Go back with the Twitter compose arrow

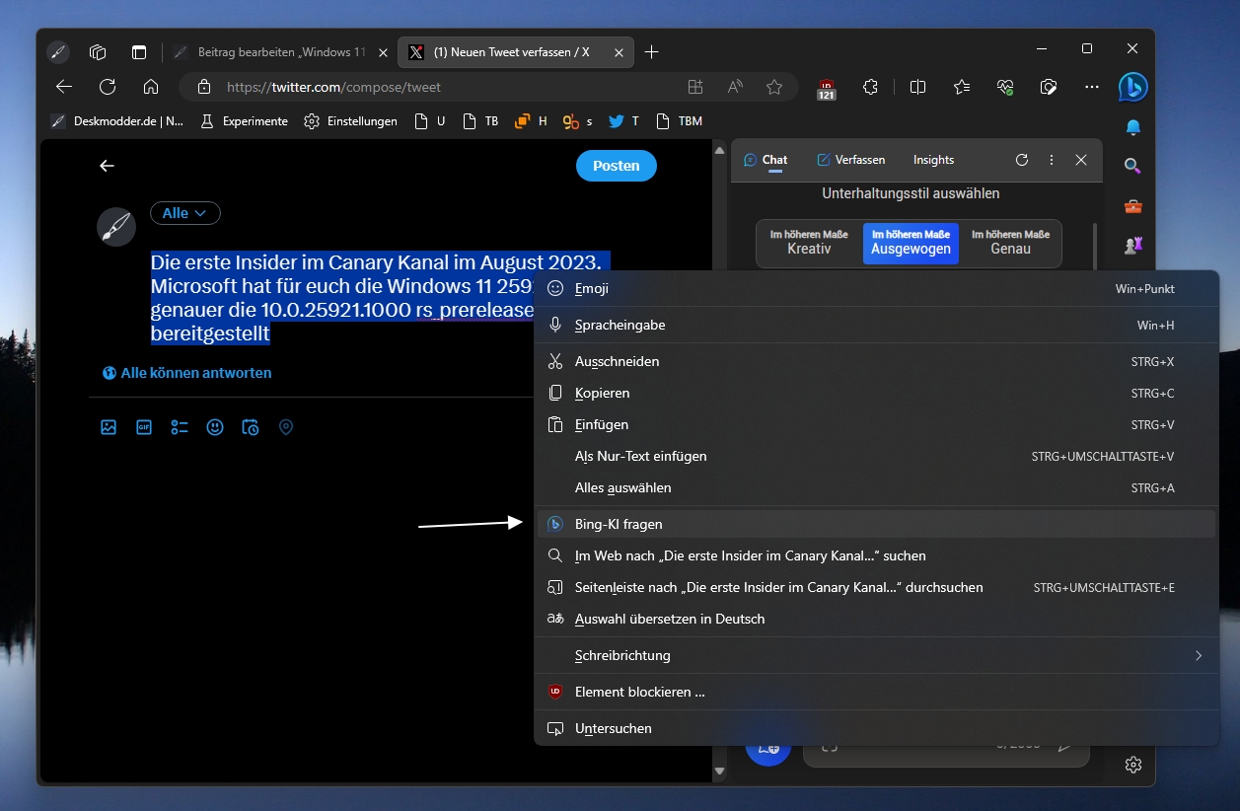click(x=108, y=166)
